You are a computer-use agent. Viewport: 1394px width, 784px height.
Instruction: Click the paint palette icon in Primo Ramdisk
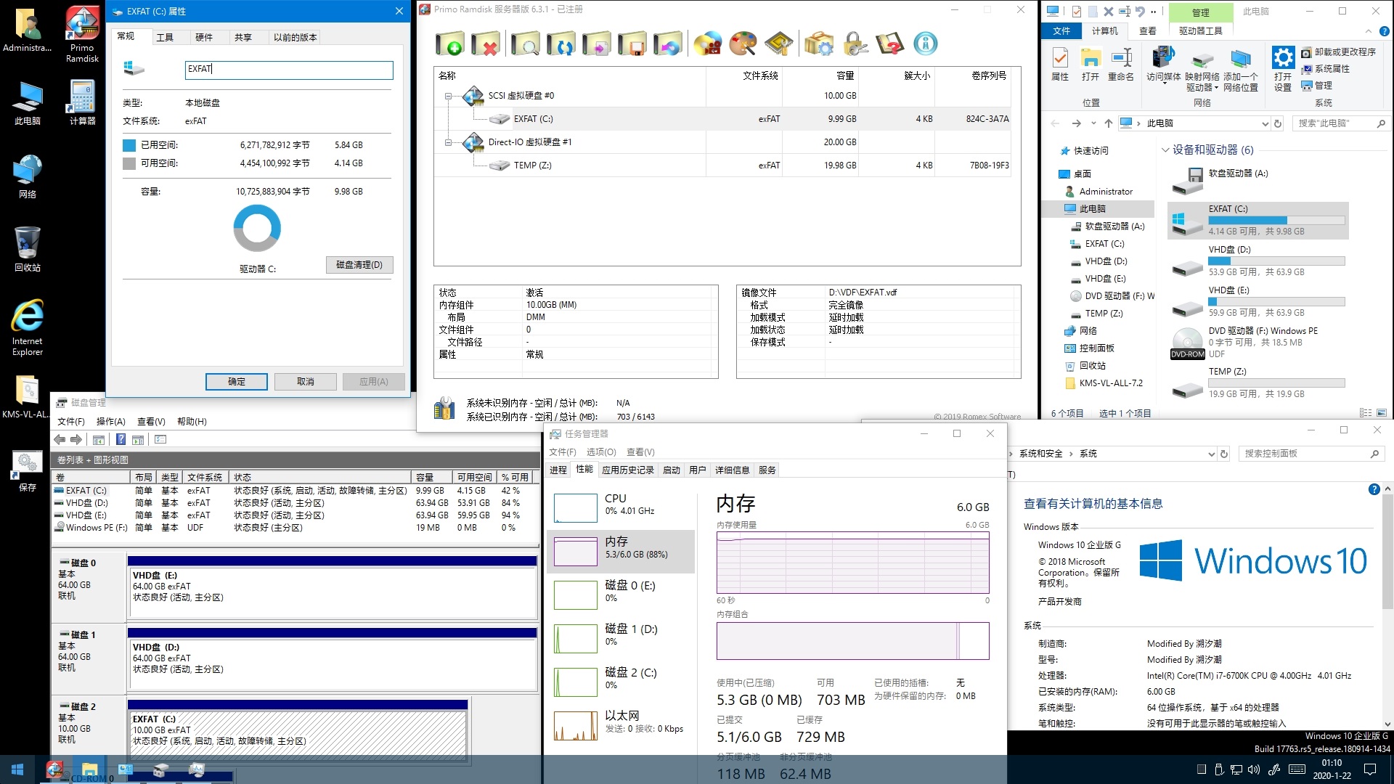click(743, 44)
